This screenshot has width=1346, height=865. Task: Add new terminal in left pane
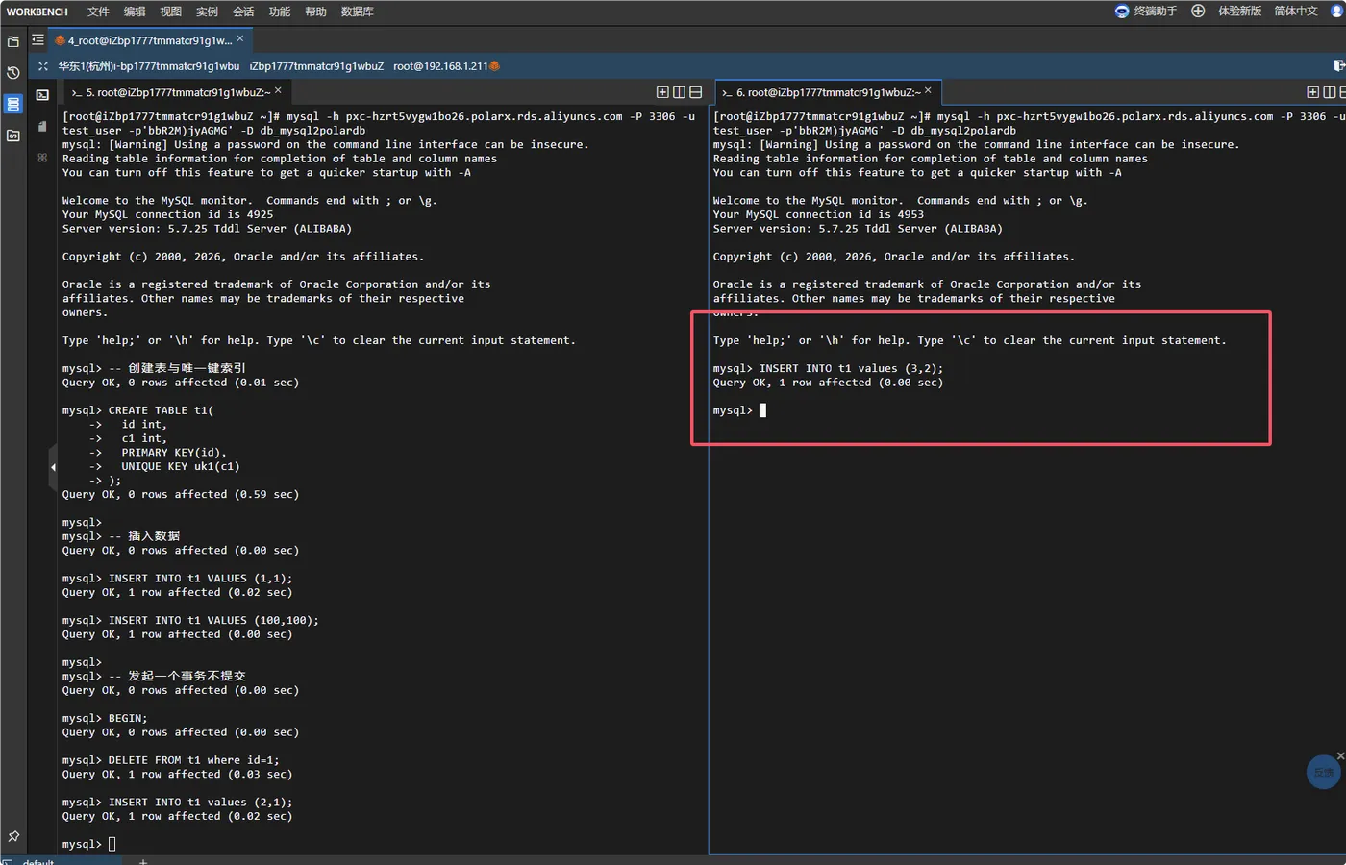click(x=662, y=92)
